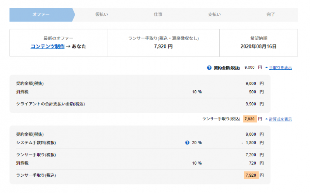
Task: Open the 支払い step
Action: tap(214, 15)
